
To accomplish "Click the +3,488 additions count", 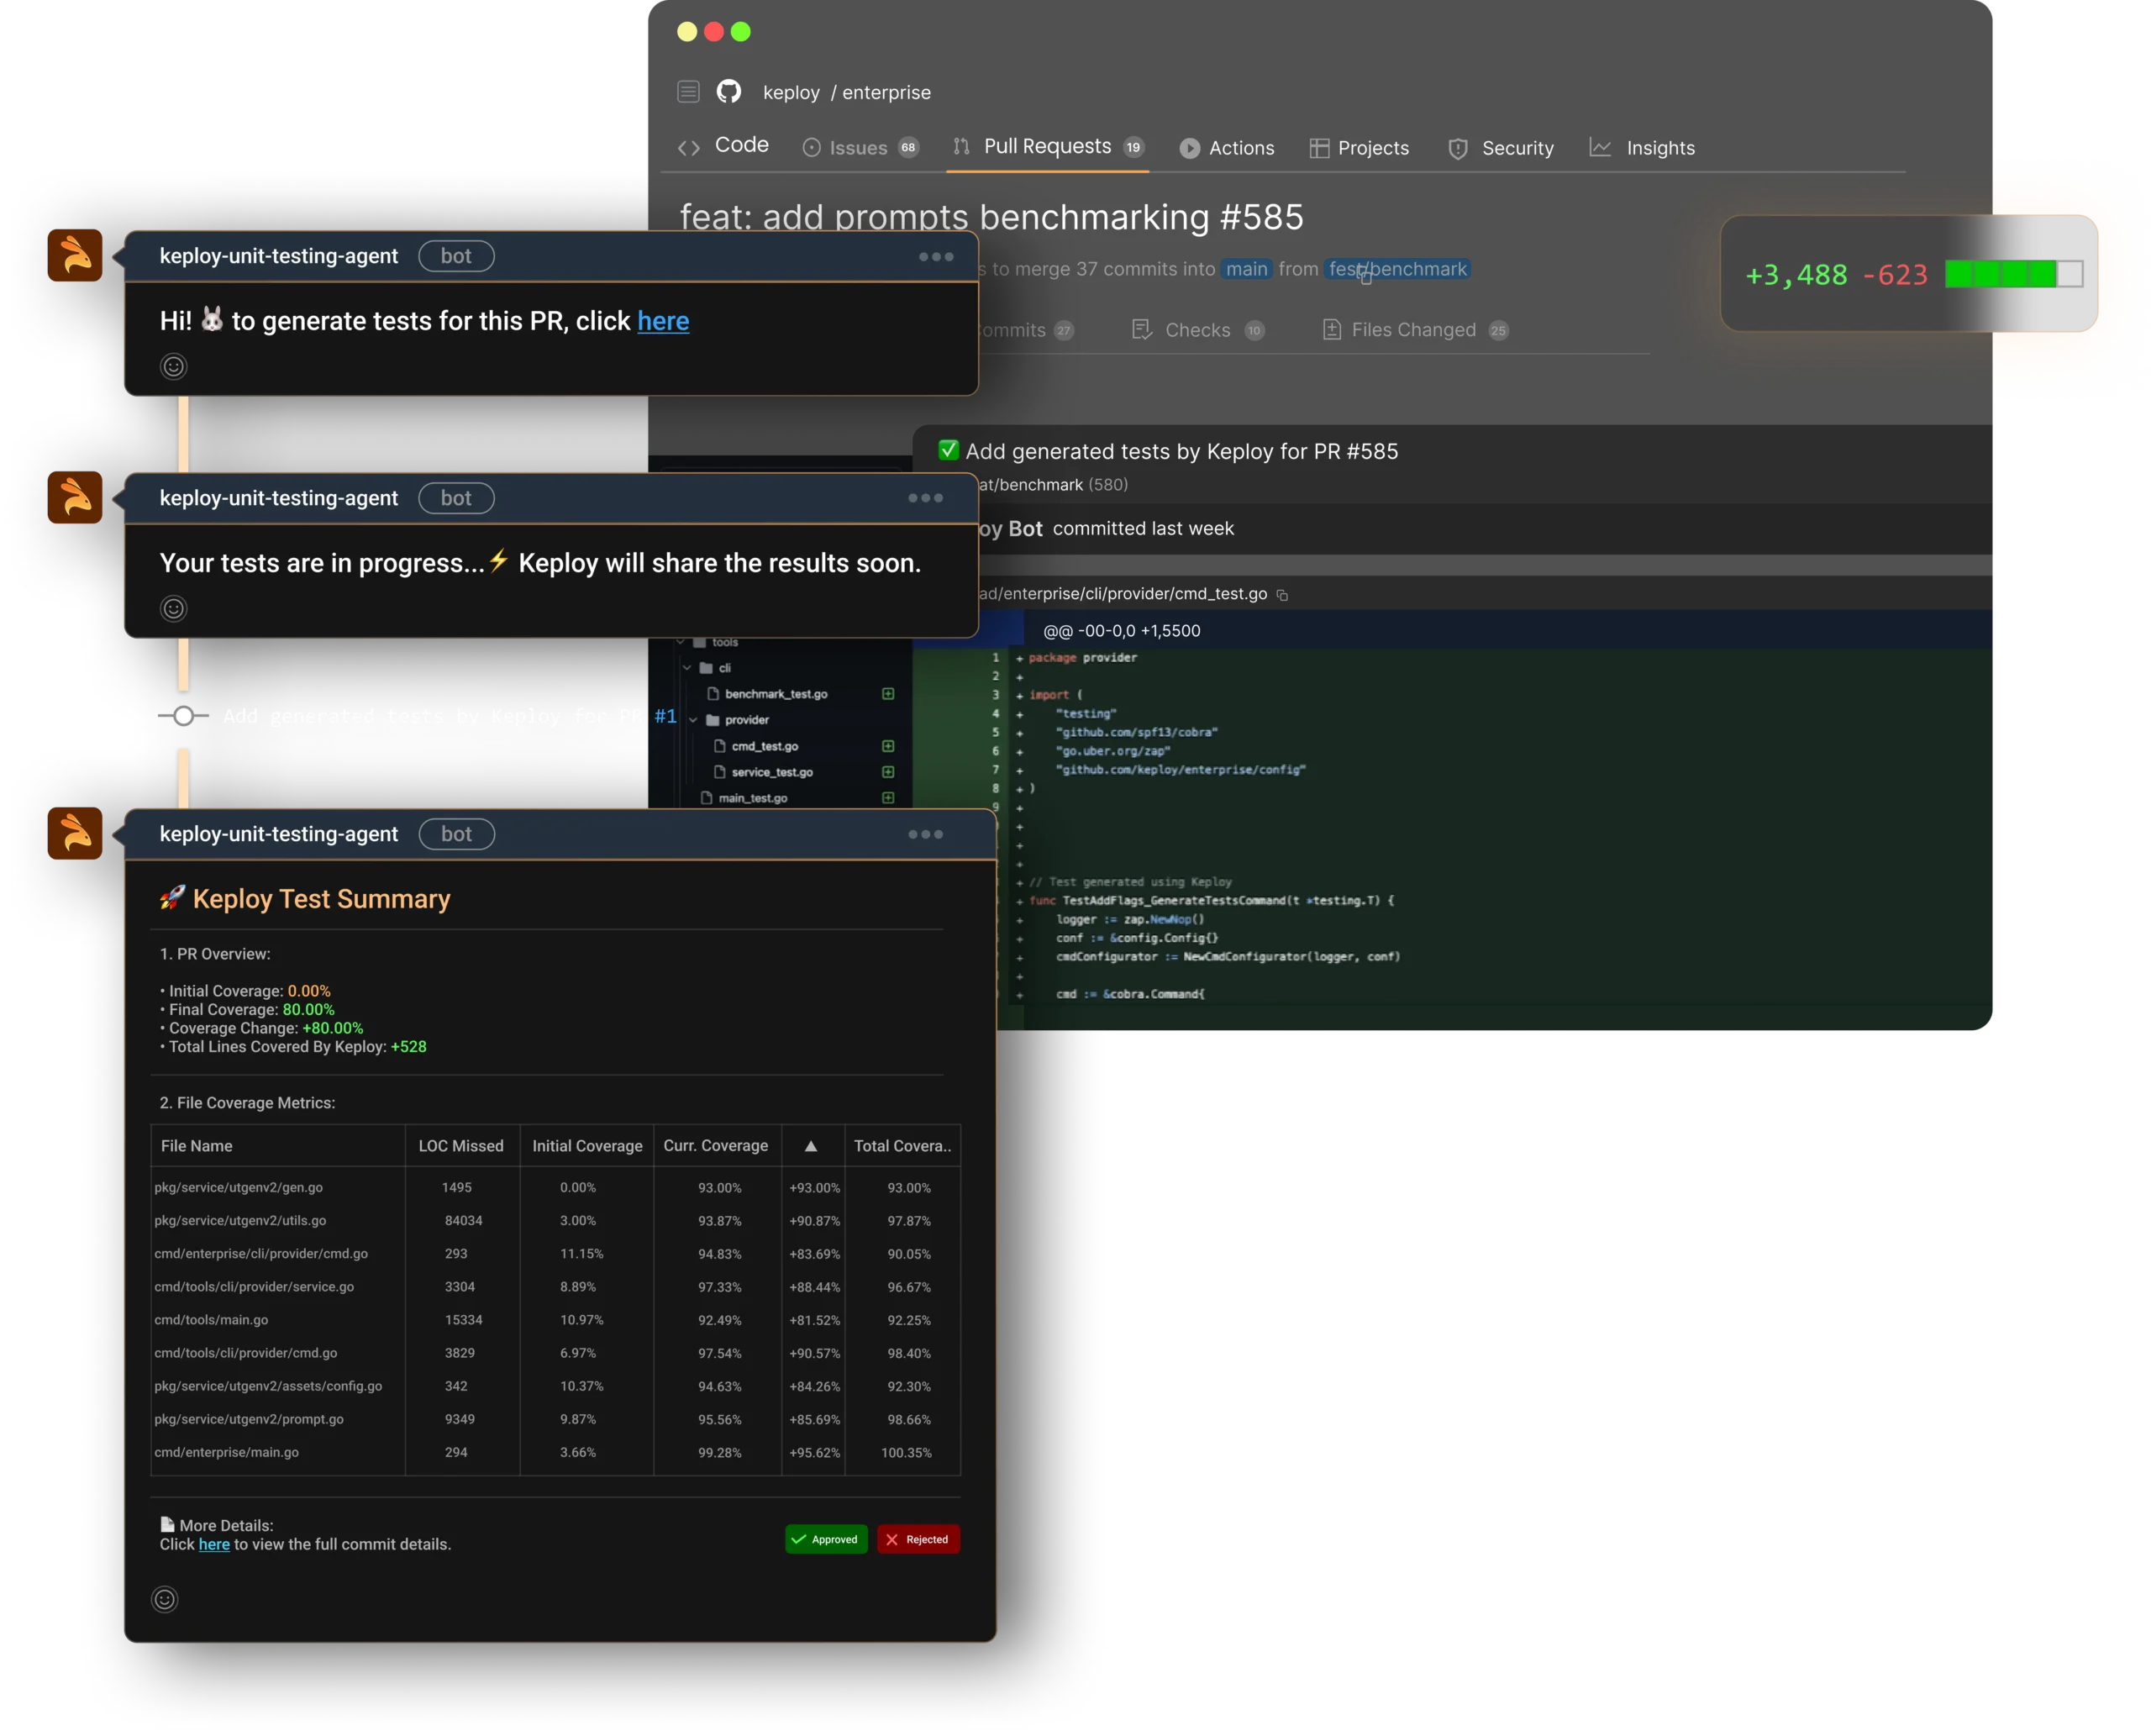I will (1796, 275).
